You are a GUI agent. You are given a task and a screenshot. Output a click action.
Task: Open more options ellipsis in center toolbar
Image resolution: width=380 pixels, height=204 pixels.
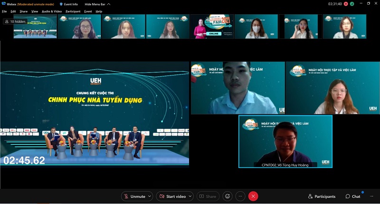tap(240, 196)
